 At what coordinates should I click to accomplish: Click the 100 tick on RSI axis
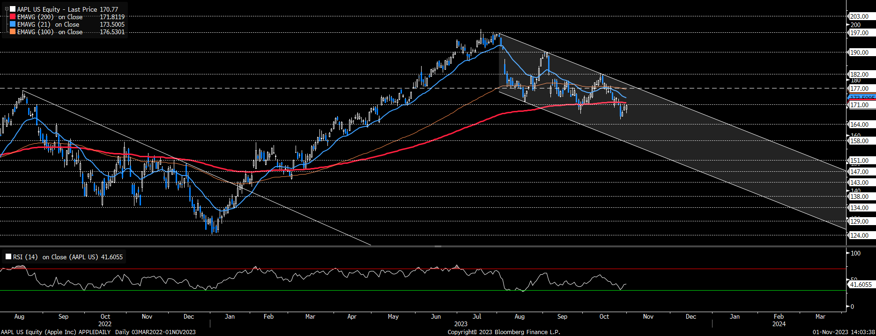856,253
